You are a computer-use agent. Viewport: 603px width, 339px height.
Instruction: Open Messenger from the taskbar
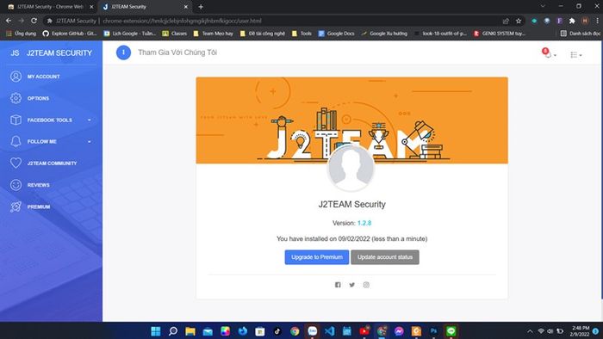pos(399,331)
